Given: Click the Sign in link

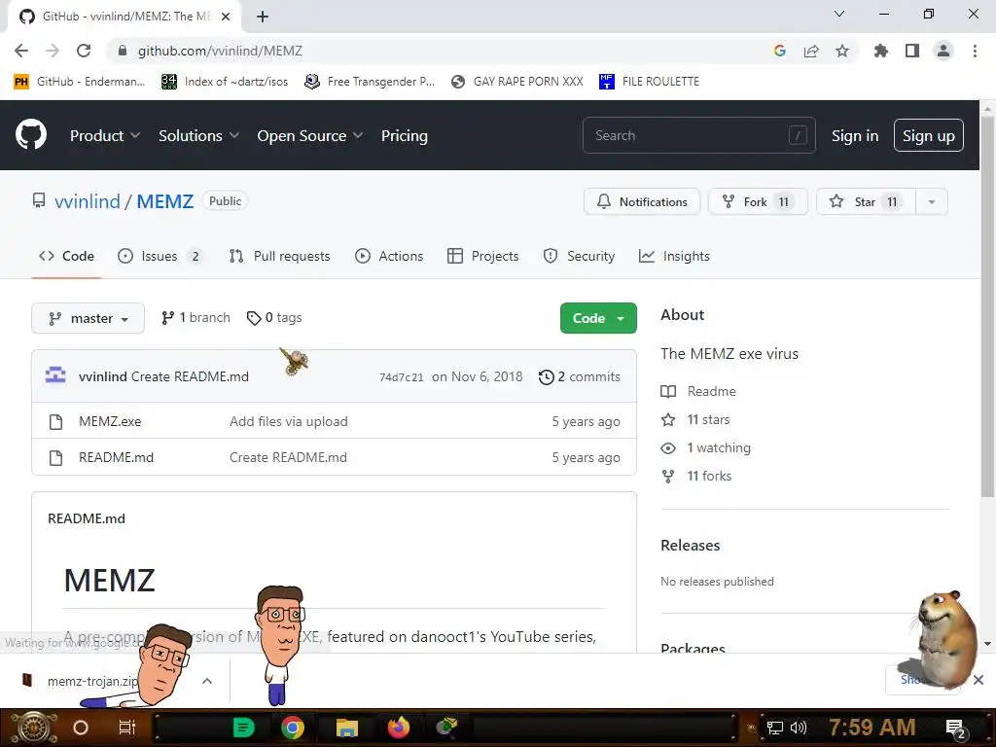Looking at the screenshot, I should (x=855, y=136).
